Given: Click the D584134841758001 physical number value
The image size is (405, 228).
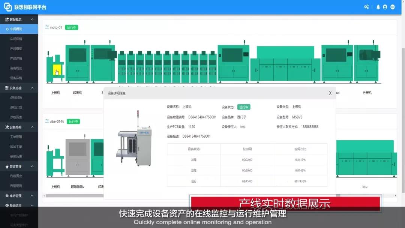Looking at the screenshot, I should pos(202,117).
